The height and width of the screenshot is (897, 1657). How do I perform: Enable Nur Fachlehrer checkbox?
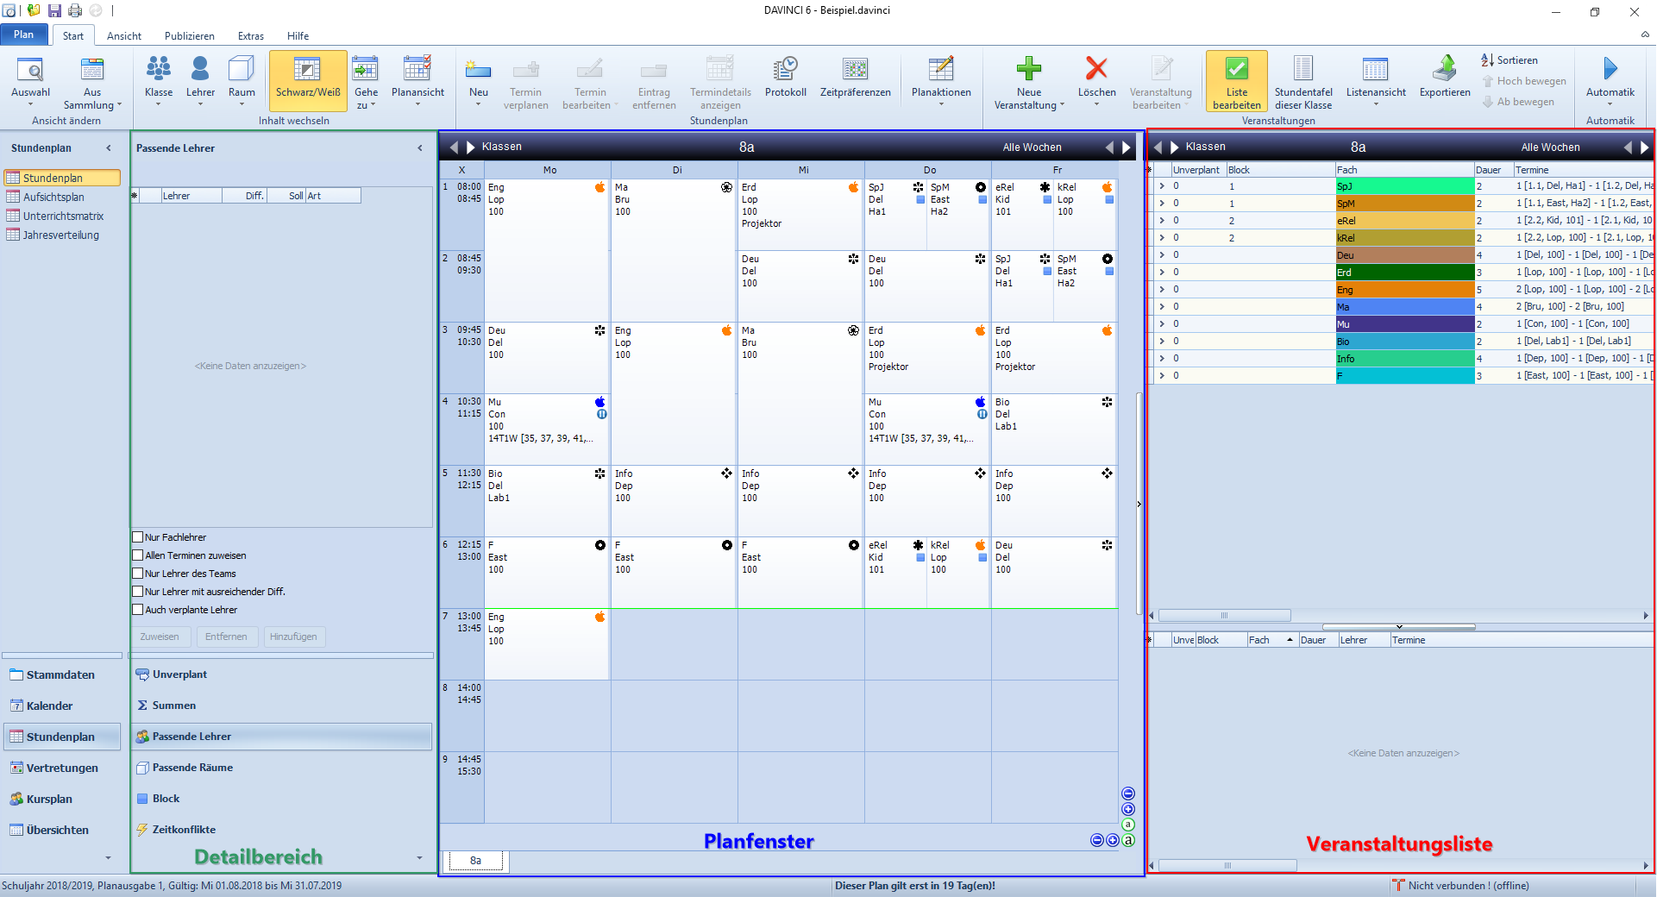pyautogui.click(x=137, y=537)
